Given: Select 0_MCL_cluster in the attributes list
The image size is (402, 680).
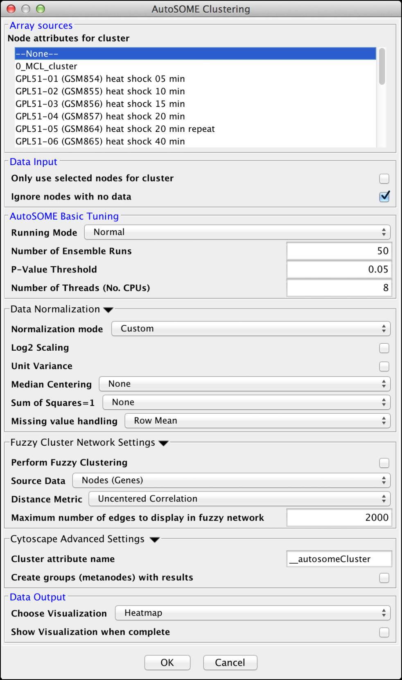Looking at the screenshot, I should [46, 66].
